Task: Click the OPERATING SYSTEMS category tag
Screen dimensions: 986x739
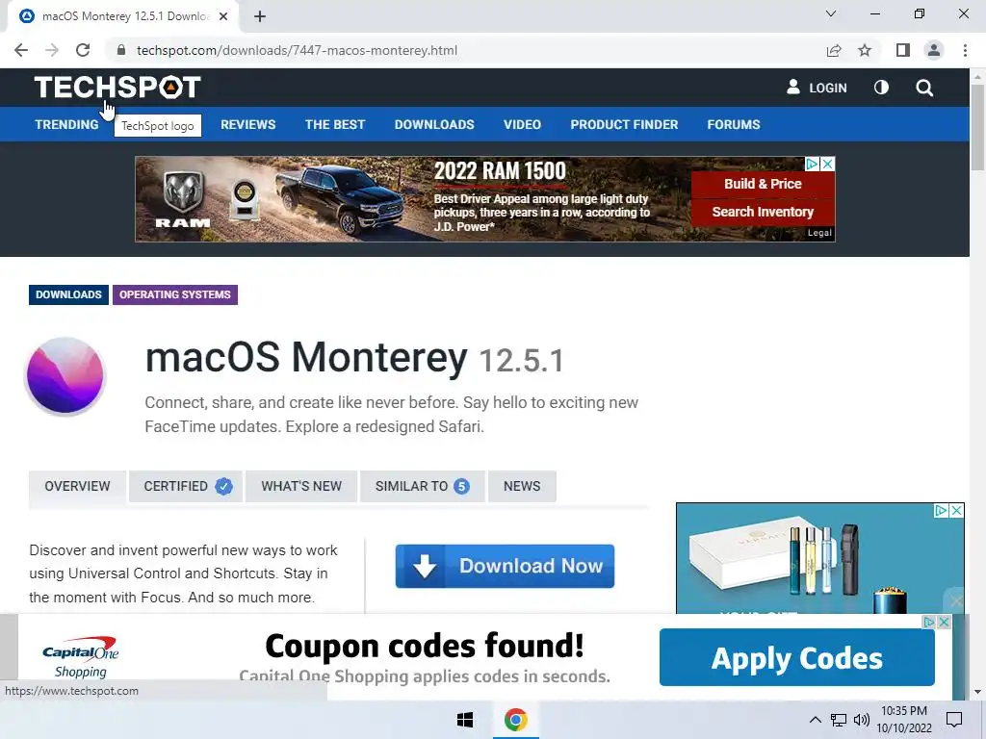Action: pyautogui.click(x=175, y=294)
